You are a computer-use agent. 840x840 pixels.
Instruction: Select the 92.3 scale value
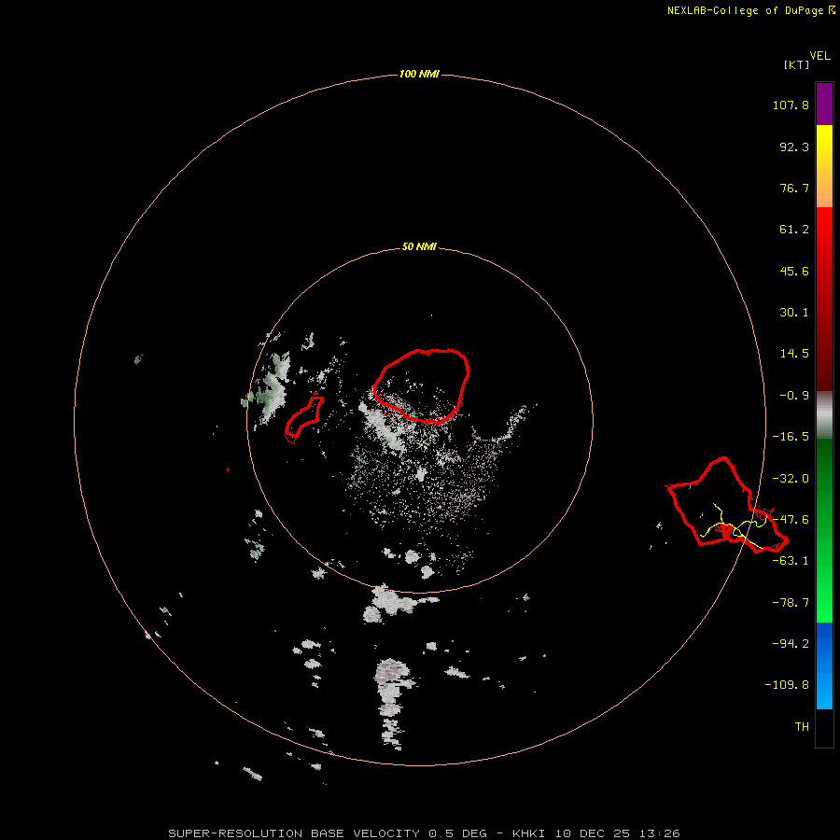(794, 147)
